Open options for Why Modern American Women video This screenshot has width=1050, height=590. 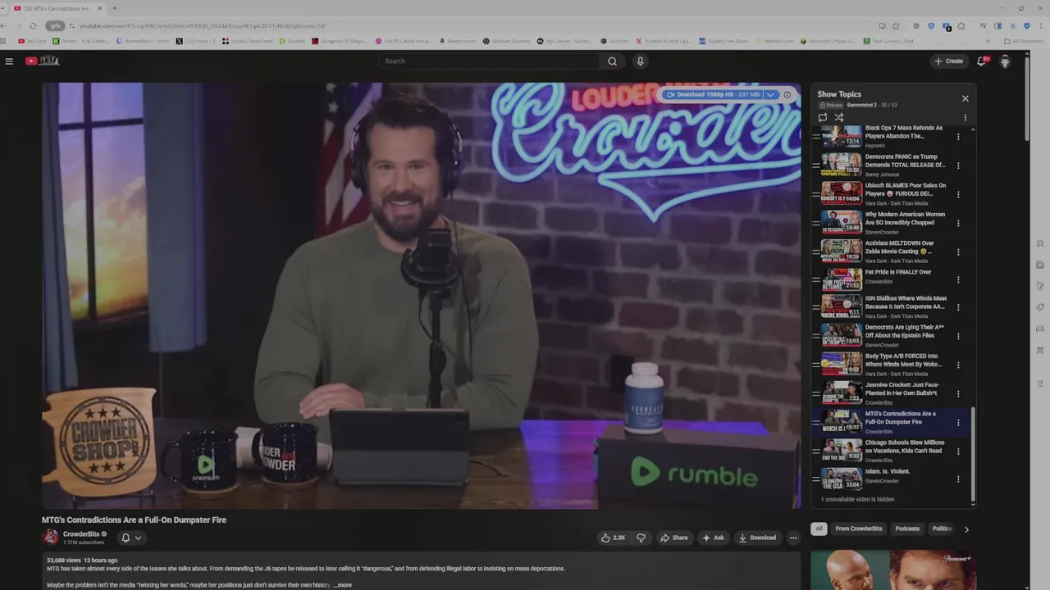tap(958, 223)
